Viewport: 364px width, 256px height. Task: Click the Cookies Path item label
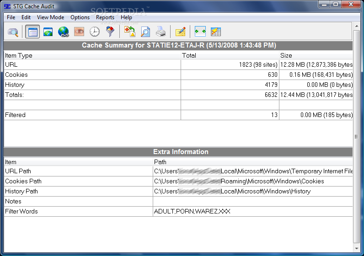[23, 181]
